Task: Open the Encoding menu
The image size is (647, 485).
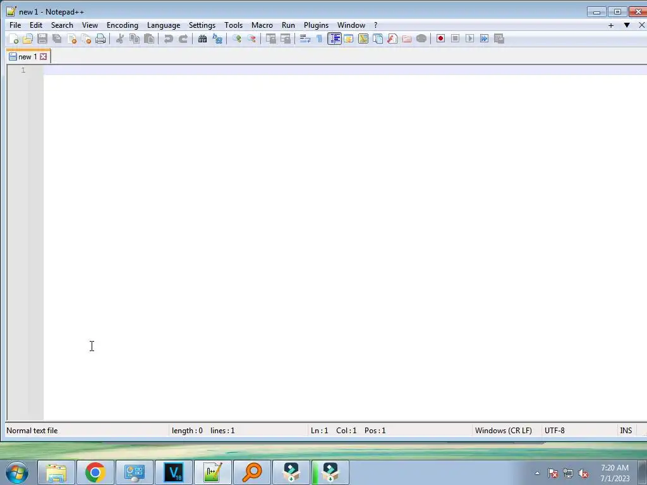Action: tap(122, 25)
